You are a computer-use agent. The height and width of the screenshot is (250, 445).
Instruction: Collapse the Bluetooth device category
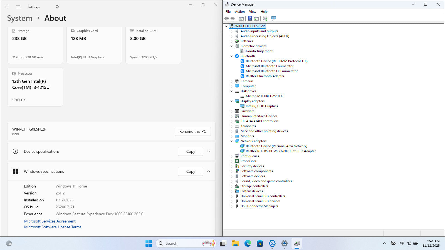[231, 56]
